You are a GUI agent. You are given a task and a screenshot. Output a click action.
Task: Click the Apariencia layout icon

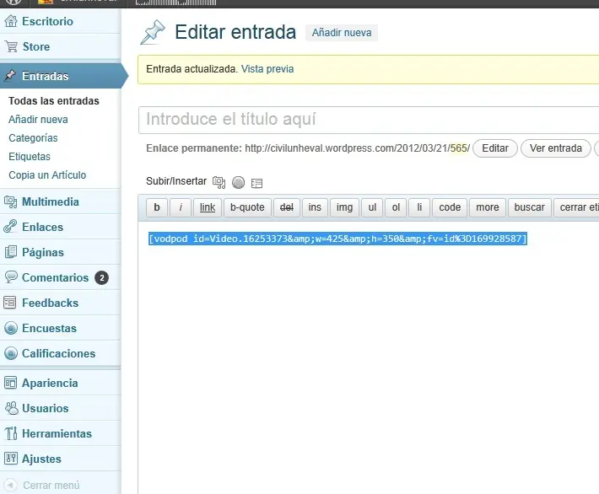click(10, 383)
